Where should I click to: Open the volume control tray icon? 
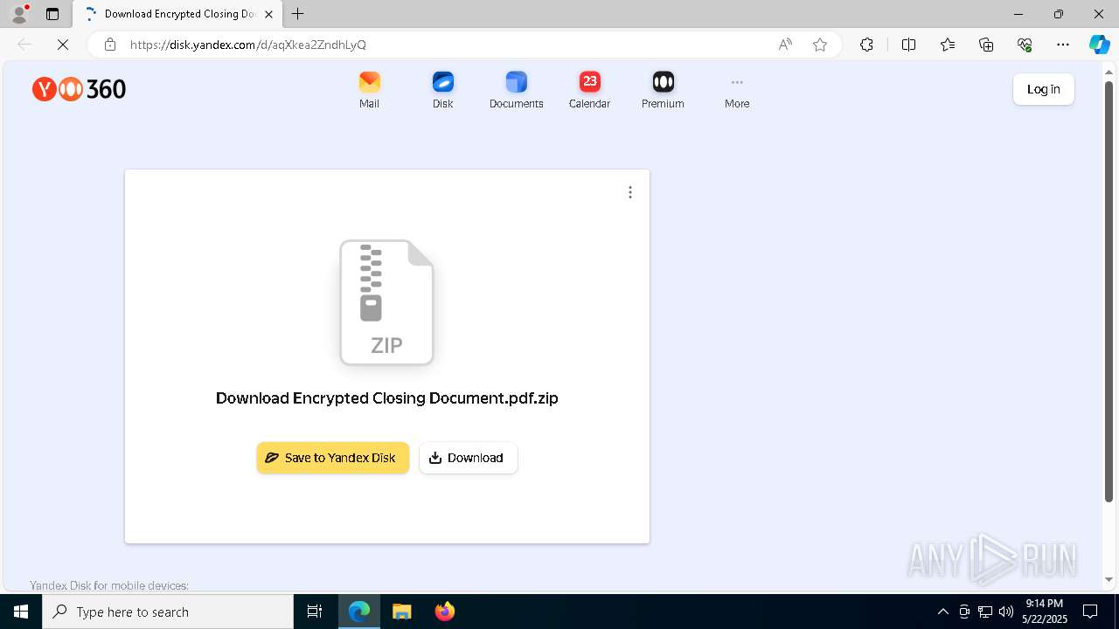click(x=1006, y=612)
